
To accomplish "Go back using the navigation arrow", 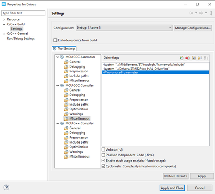I will (191, 13).
